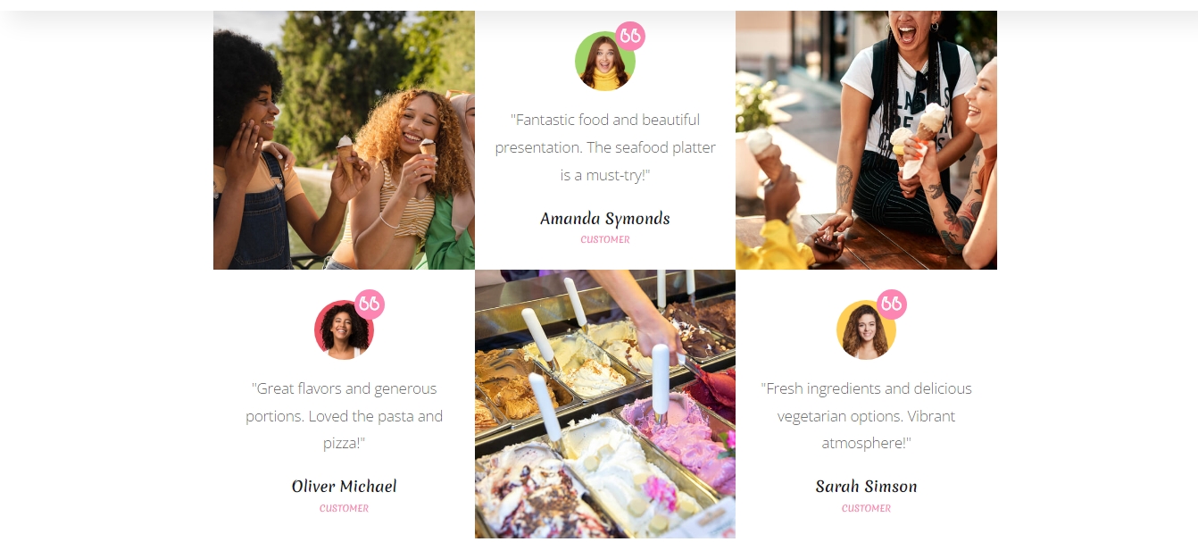Click the name Amanda Symonds
The image size is (1198, 542).
pyautogui.click(x=605, y=219)
